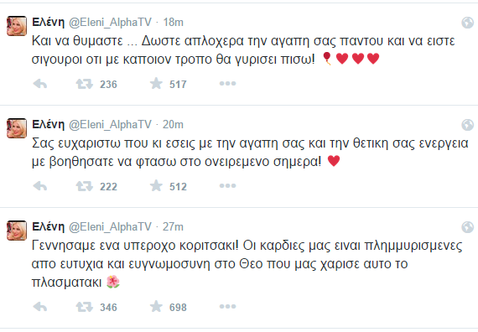Reply to the 27m tweet
Screen dimensions: 478x332
[x=40, y=307]
